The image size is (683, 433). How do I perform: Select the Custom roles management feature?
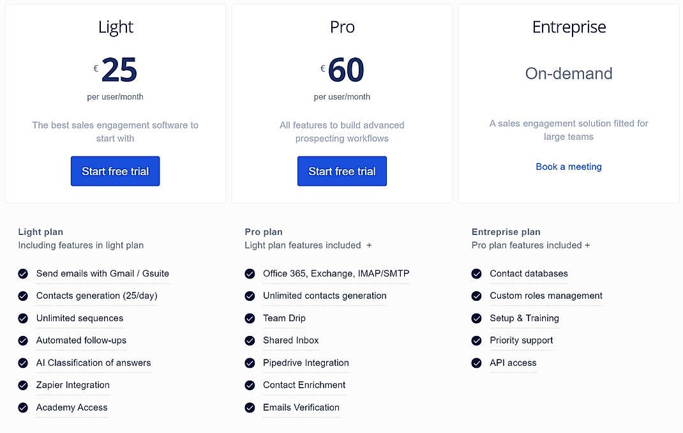(546, 296)
